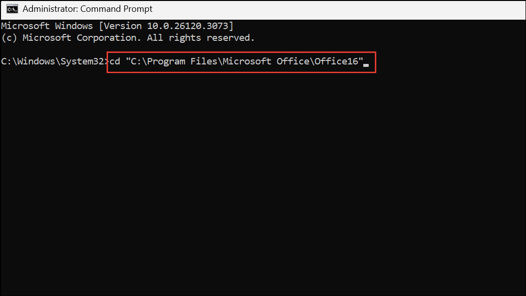Viewport: 526px width, 296px height.
Task: Click the word Microsoft in the path string
Action: tap(247, 61)
